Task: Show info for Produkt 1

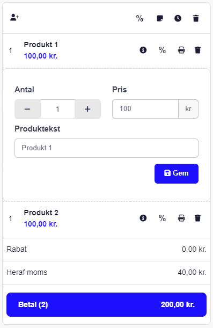Action: pyautogui.click(x=143, y=50)
